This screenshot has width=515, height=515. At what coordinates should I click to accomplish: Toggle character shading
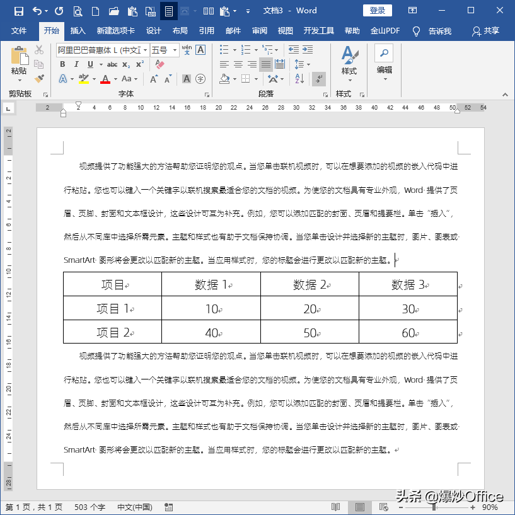point(187,79)
